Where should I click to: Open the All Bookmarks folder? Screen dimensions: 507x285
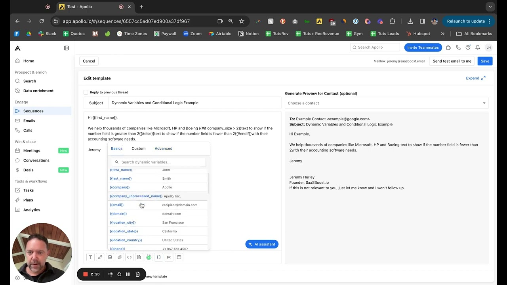click(x=474, y=34)
